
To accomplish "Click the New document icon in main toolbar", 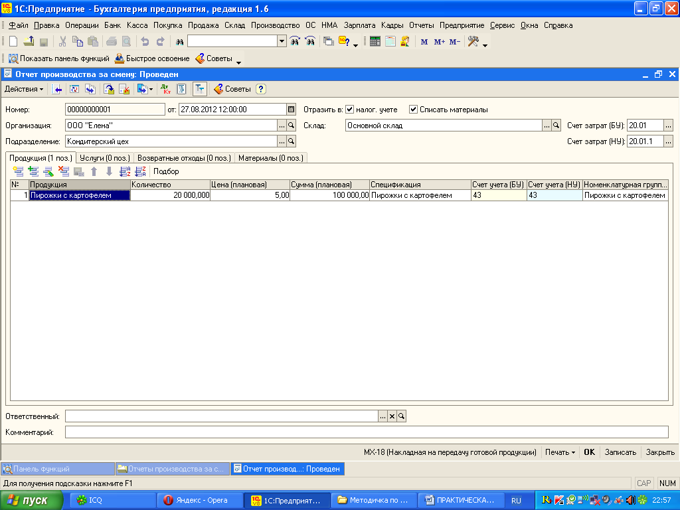I will [13, 42].
